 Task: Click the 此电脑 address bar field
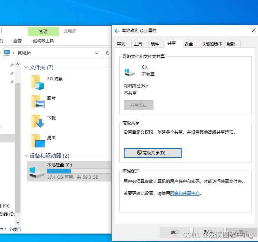point(52,53)
